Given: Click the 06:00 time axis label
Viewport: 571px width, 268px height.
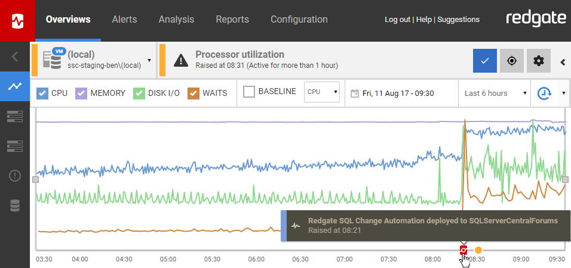Looking at the screenshot, I should [x=256, y=260].
